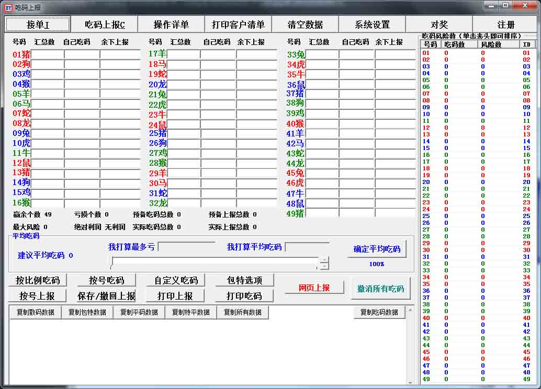Click the 清空数据 tab

click(305, 25)
